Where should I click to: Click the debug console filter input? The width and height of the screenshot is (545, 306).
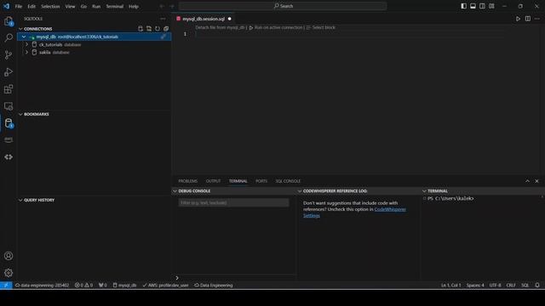click(233, 202)
